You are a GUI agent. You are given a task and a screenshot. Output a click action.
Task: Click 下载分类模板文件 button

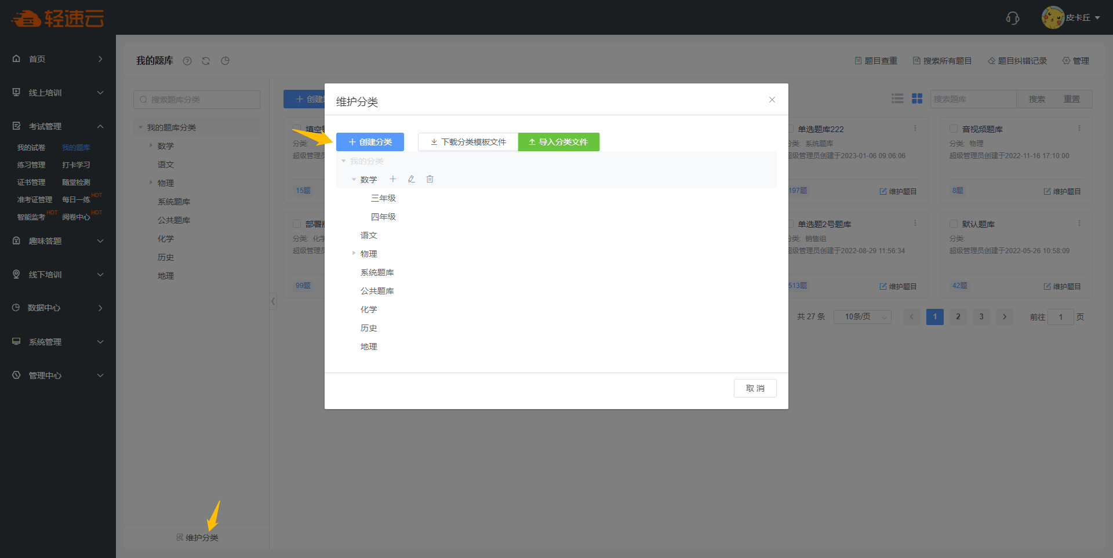point(468,142)
